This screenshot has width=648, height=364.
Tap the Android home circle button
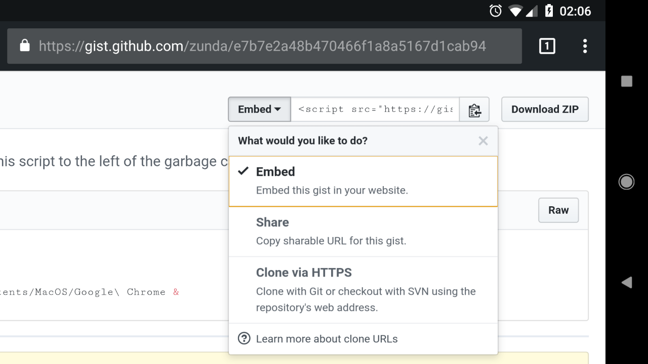click(x=627, y=182)
